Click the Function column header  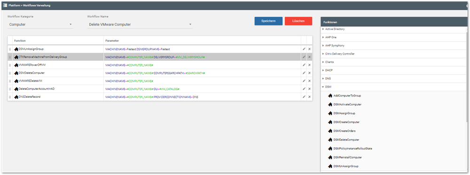(x=20, y=40)
